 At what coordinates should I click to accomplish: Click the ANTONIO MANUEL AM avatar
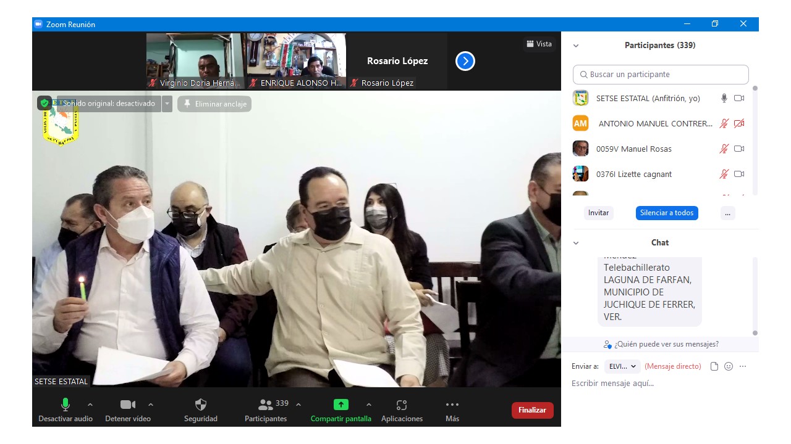click(x=580, y=123)
